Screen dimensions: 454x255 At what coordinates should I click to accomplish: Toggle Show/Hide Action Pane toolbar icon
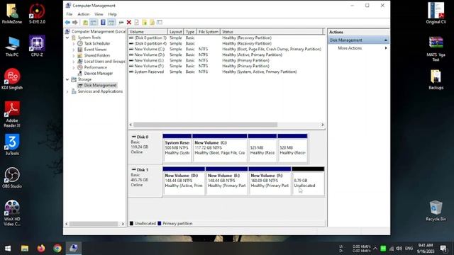coord(111,22)
